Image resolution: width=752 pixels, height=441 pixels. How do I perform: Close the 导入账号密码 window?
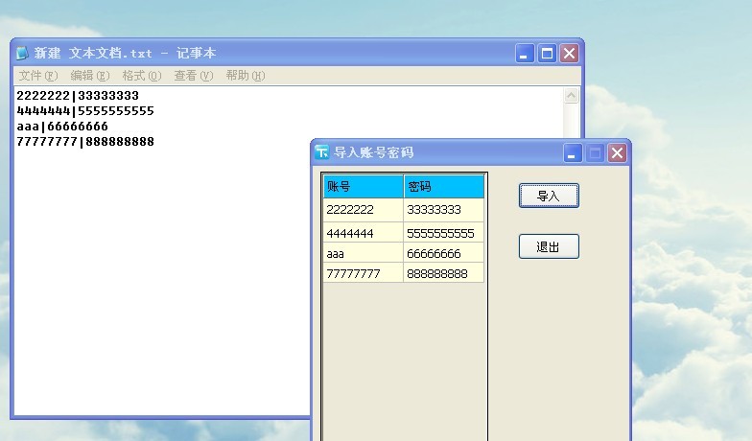(x=617, y=153)
